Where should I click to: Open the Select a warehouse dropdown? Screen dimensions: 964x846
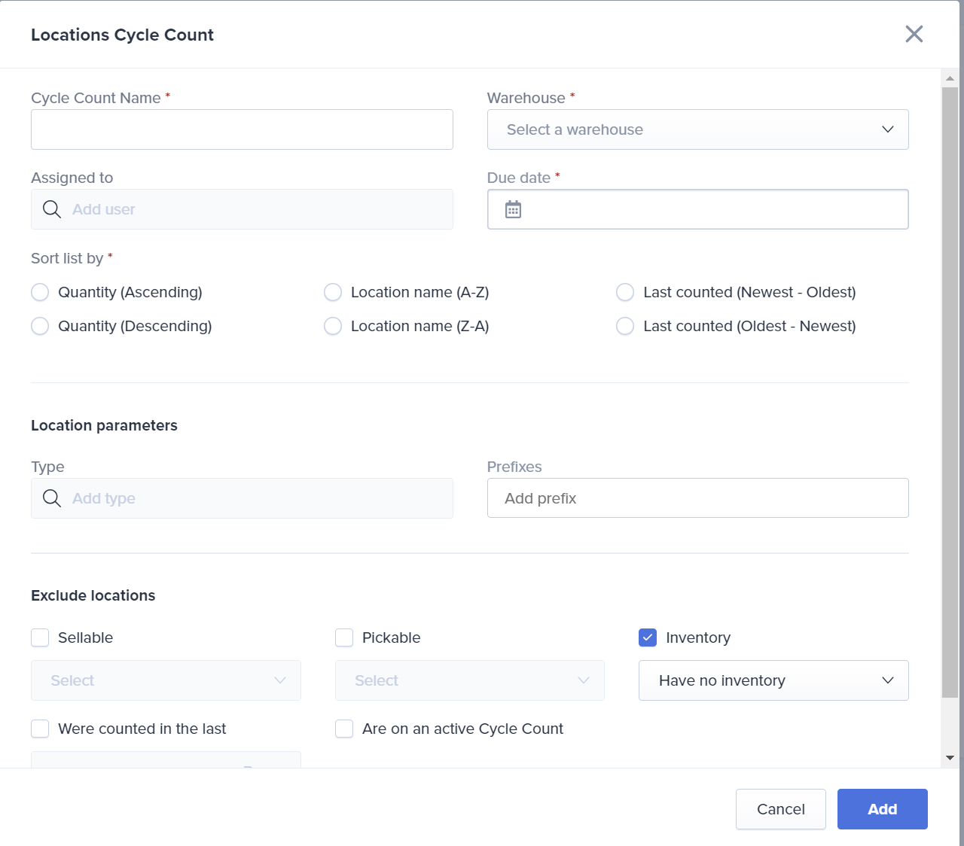(x=697, y=129)
